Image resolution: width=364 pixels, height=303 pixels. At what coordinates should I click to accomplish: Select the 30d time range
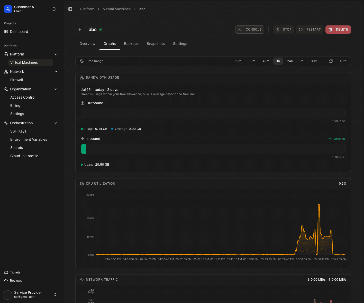[314, 61]
